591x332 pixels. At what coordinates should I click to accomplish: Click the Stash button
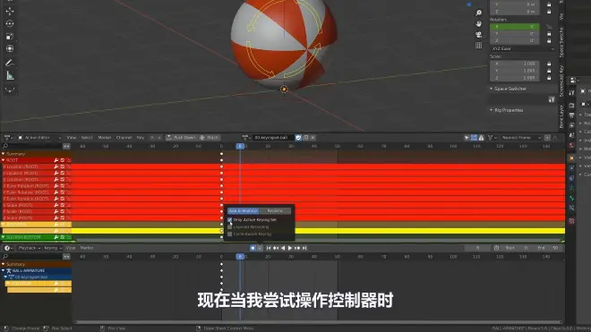click(210, 138)
